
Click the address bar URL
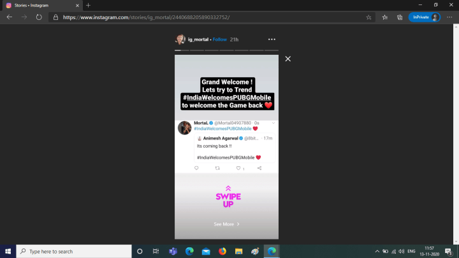click(146, 17)
